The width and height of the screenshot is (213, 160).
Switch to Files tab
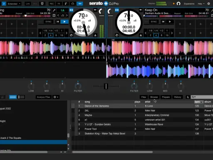(x=144, y=97)
